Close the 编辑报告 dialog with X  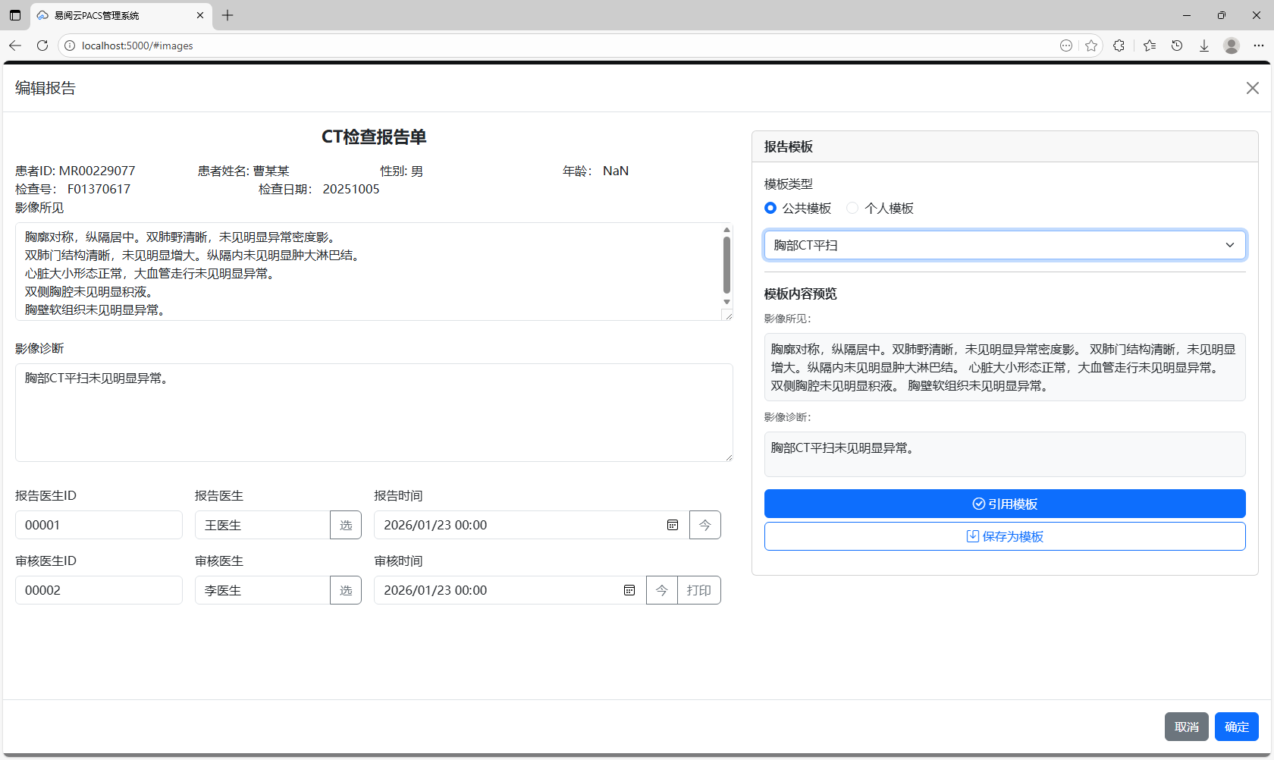[1252, 88]
